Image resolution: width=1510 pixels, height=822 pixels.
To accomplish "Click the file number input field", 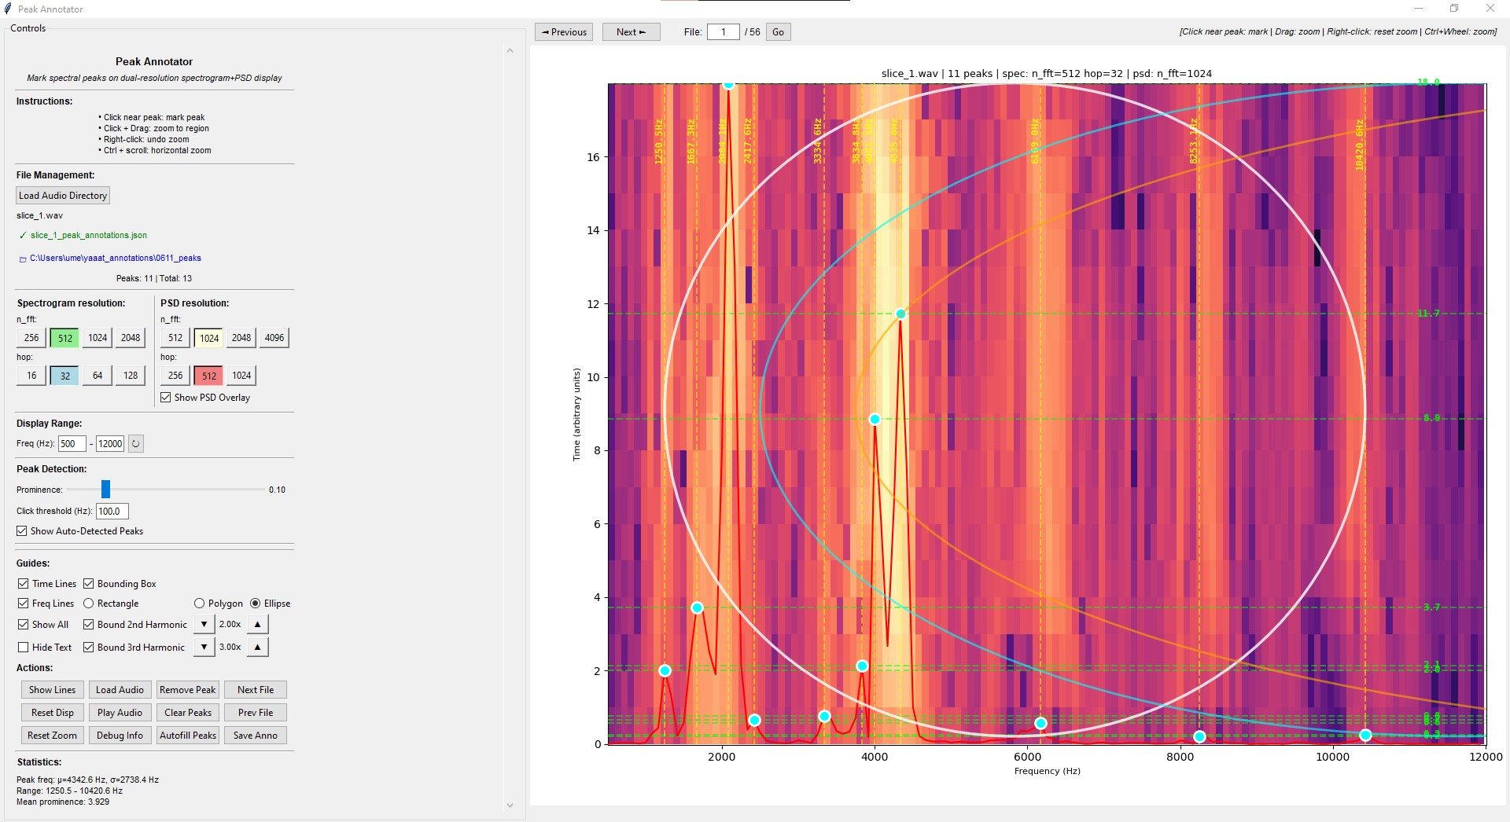I will (x=723, y=32).
